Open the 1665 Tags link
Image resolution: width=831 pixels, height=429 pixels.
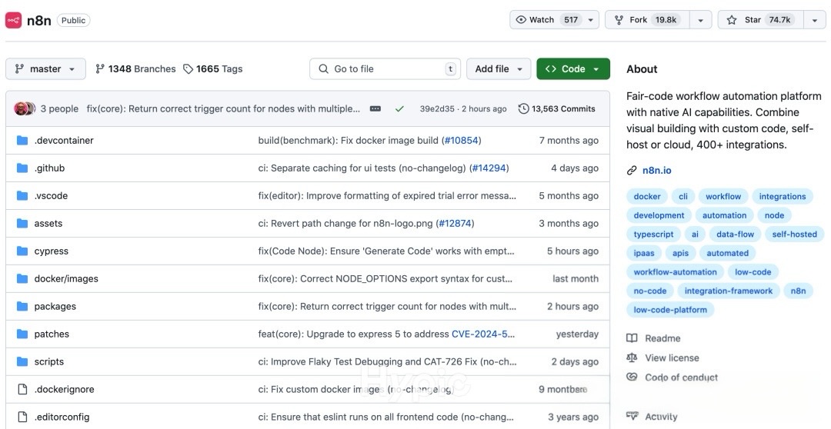click(x=213, y=69)
